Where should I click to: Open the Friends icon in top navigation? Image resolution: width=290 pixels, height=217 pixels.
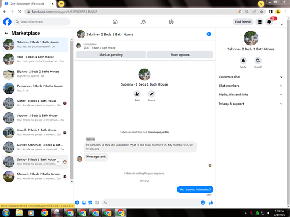[x=143, y=22]
